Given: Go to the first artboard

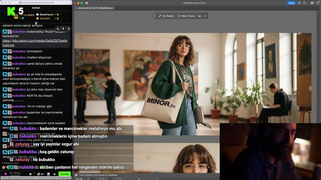Looking at the screenshot, I should [101, 179].
